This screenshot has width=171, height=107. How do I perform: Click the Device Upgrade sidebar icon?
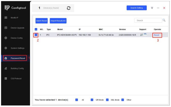[6, 28]
